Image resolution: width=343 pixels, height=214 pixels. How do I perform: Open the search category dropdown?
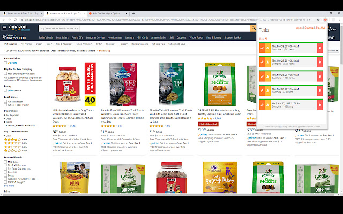[59, 28]
